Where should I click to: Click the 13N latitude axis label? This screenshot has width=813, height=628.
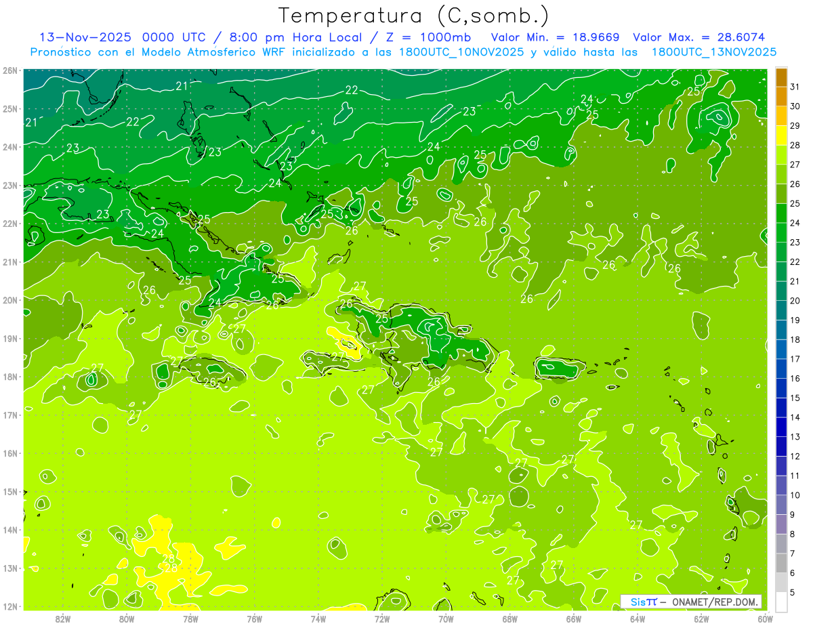click(10, 568)
